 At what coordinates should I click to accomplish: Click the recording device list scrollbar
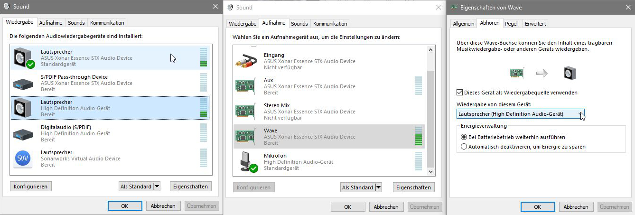pos(431,110)
